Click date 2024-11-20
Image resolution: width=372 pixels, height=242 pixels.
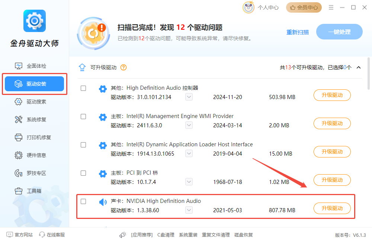pos(228,97)
